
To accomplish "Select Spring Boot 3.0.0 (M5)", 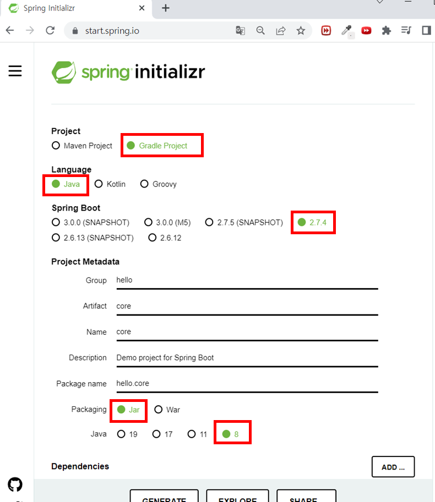I will pos(167,223).
